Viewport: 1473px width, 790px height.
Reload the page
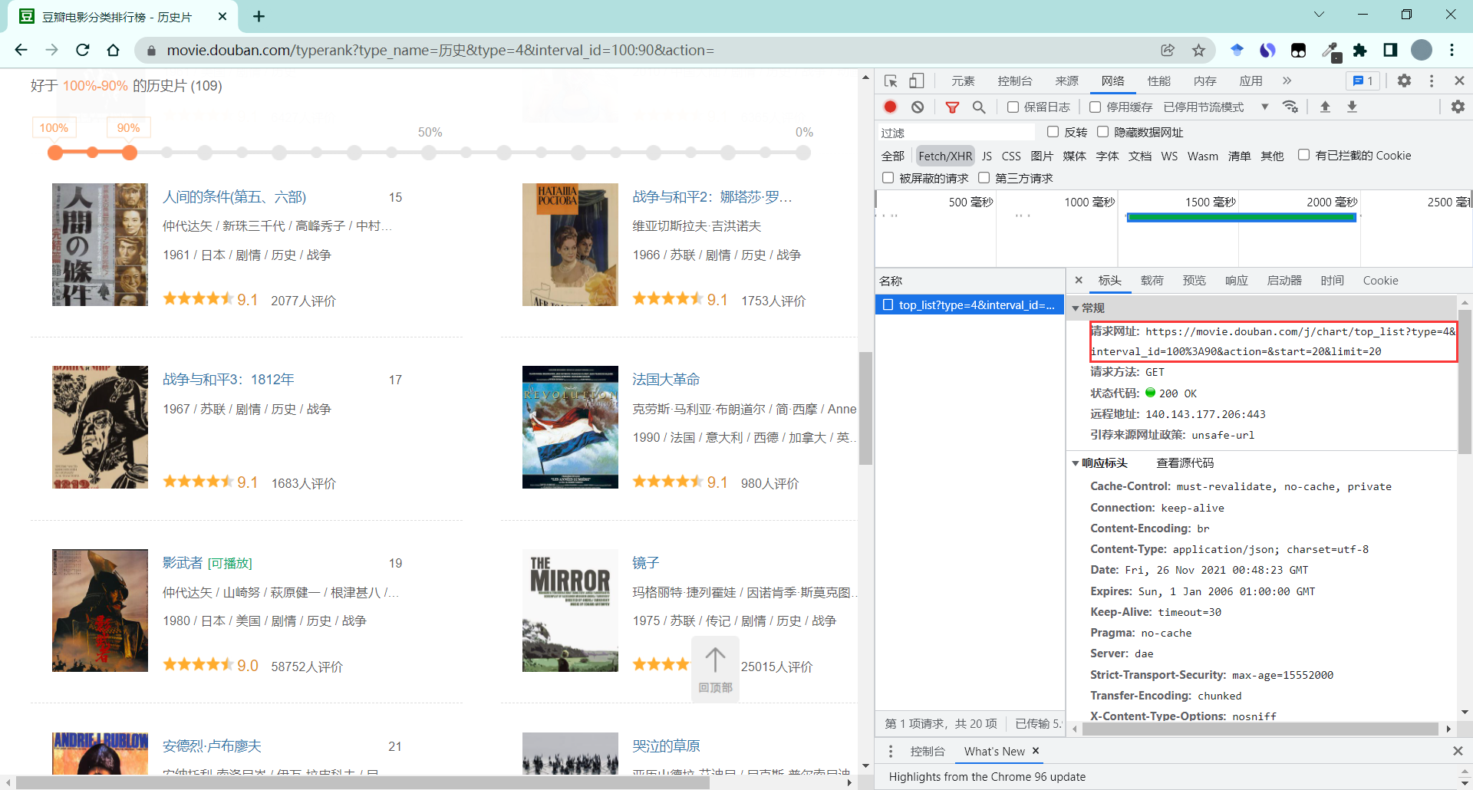tap(83, 50)
